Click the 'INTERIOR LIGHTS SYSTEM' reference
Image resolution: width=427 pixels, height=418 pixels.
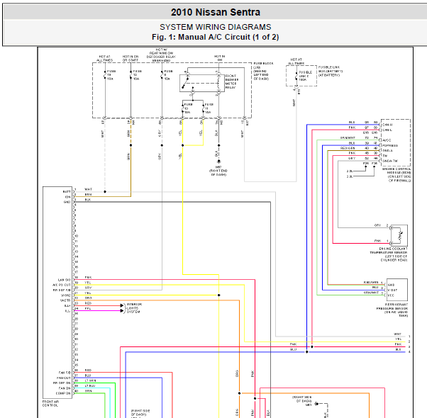(134, 308)
